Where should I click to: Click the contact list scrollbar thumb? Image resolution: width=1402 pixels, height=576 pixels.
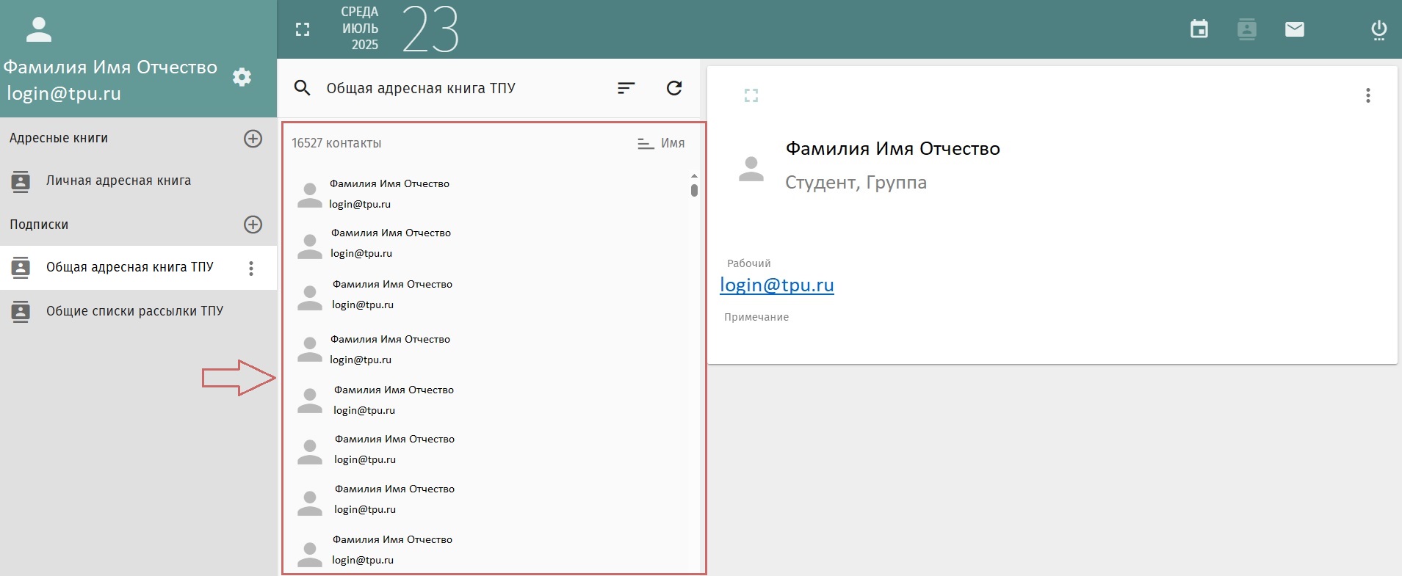coord(694,190)
